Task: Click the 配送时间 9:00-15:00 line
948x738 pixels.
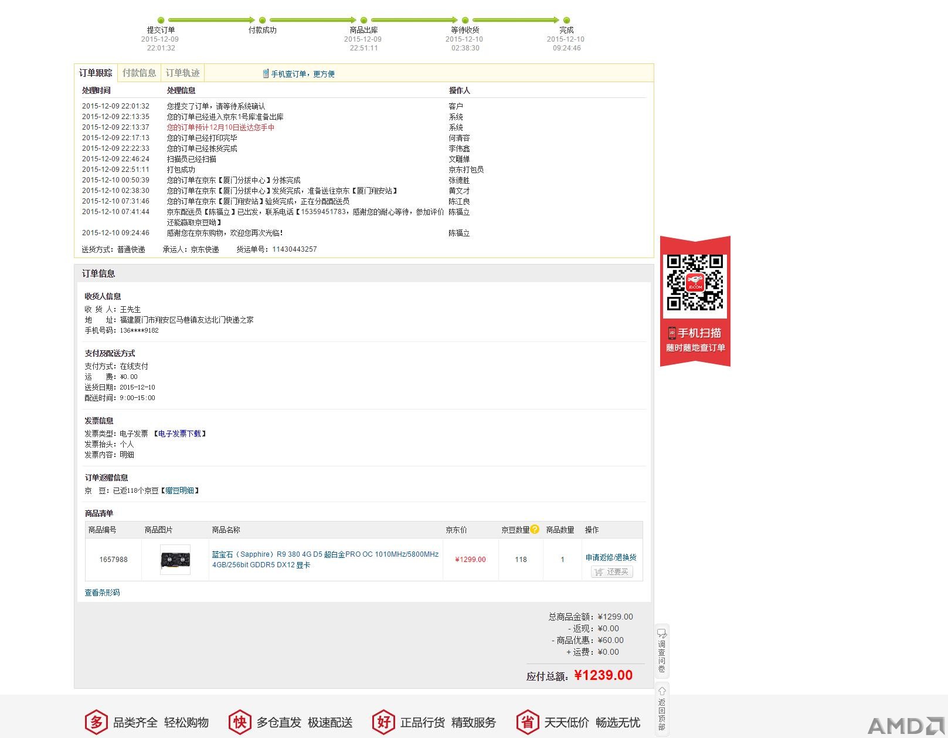Action: pyautogui.click(x=120, y=398)
